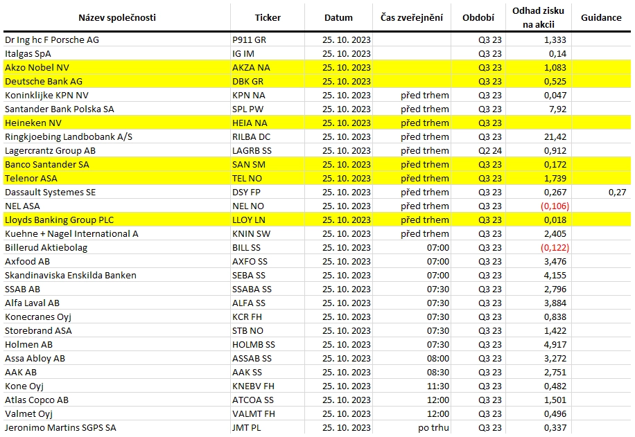Viewport: 635px width, 437px height.
Task: Select the 'Telenor ASA' company cell
Action: [x=117, y=178]
